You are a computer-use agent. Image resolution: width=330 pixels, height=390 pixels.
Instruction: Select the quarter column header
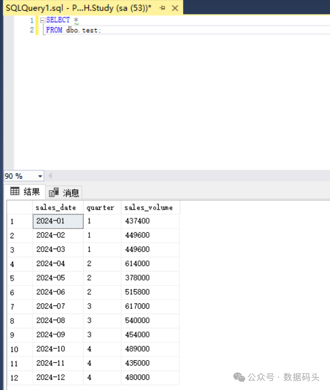[102, 207]
